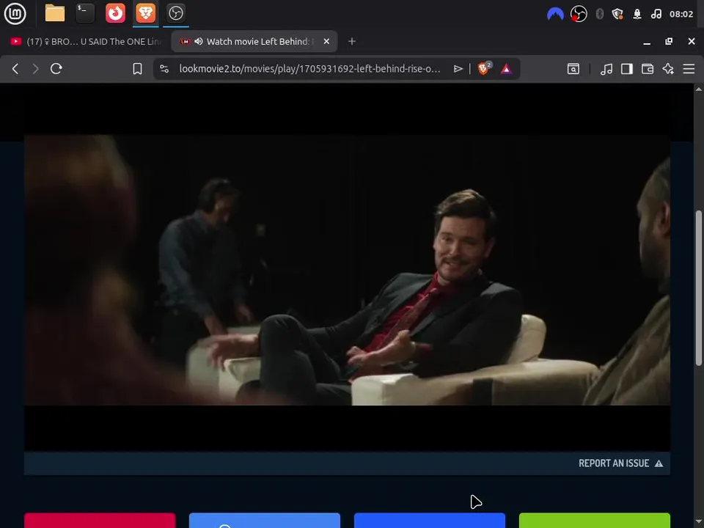The height and width of the screenshot is (528, 704).
Task: Open the Brave Wallet icon
Action: point(648,69)
